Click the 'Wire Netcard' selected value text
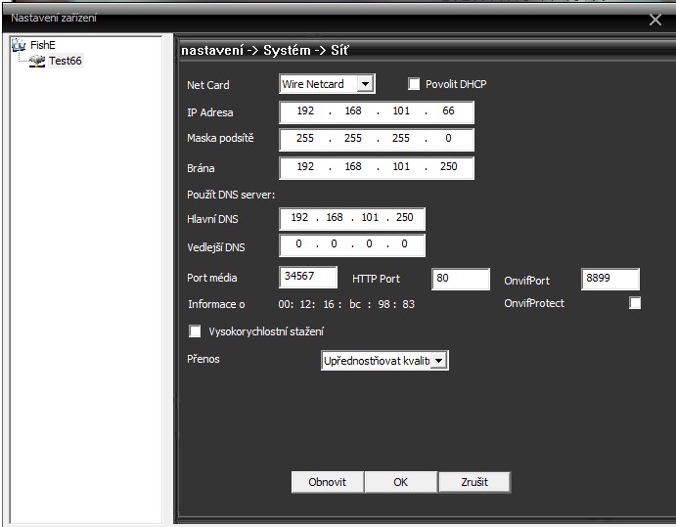The height and width of the screenshot is (527, 676). click(x=312, y=84)
